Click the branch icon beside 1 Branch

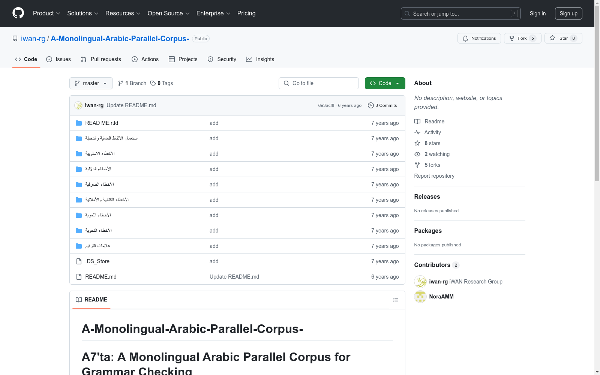click(121, 83)
